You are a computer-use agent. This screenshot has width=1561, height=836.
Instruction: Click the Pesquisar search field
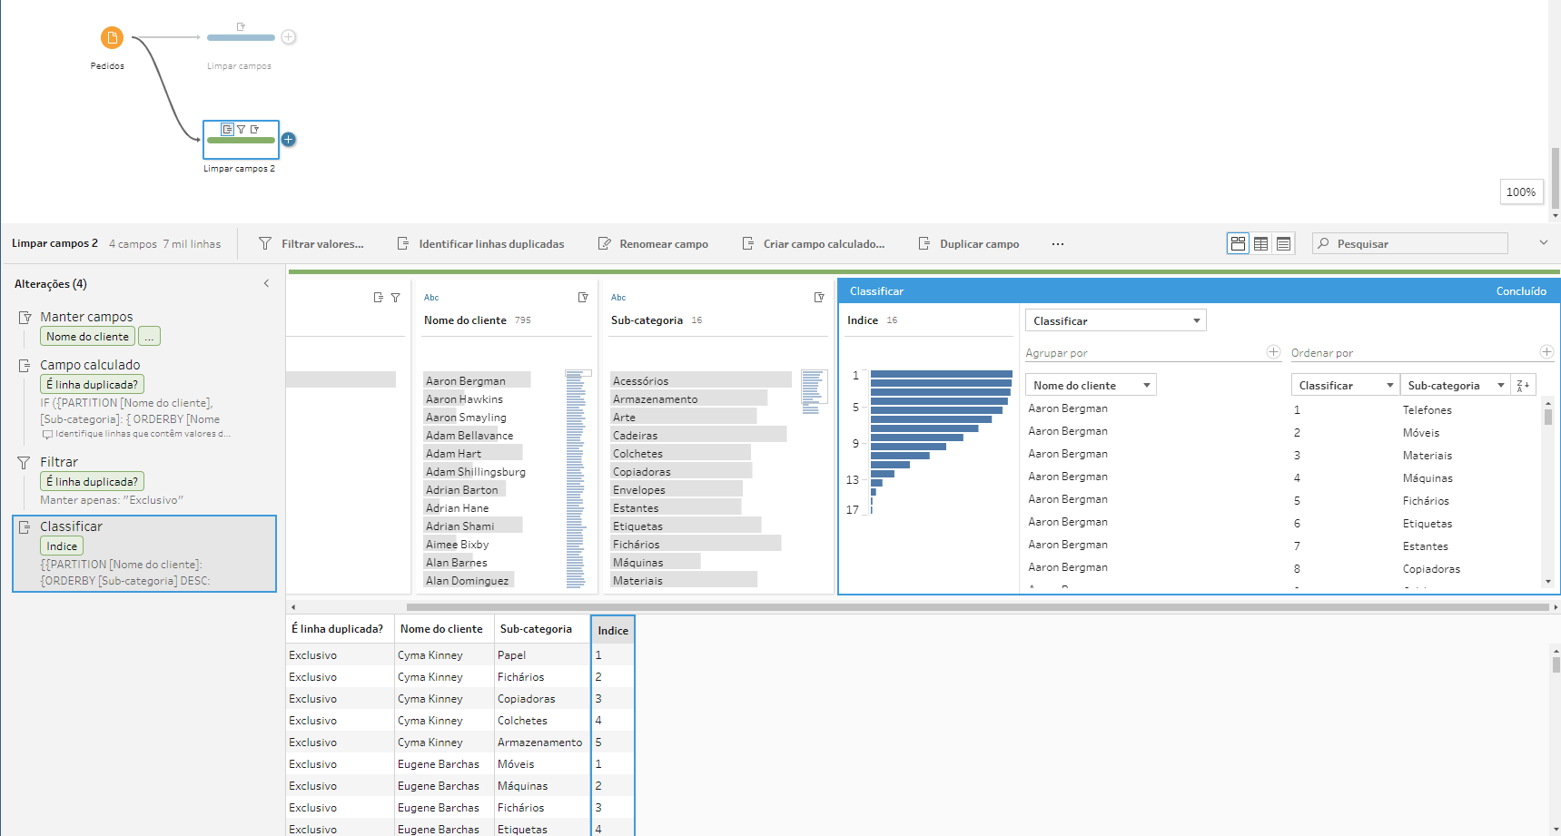pyautogui.click(x=1417, y=244)
